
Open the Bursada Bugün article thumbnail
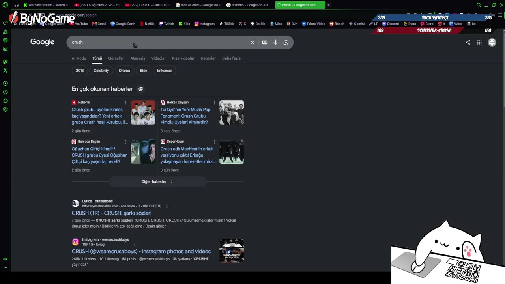143,151
